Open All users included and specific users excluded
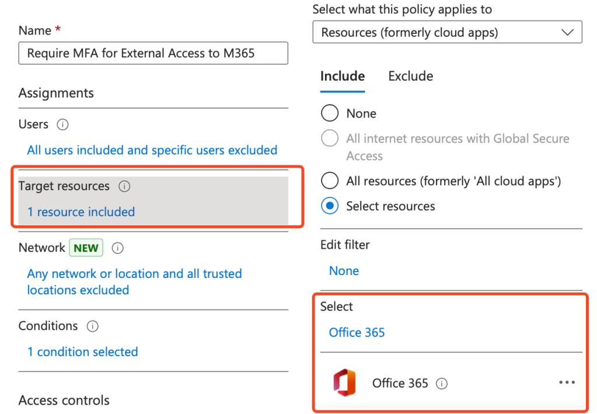The image size is (597, 414). 152,150
